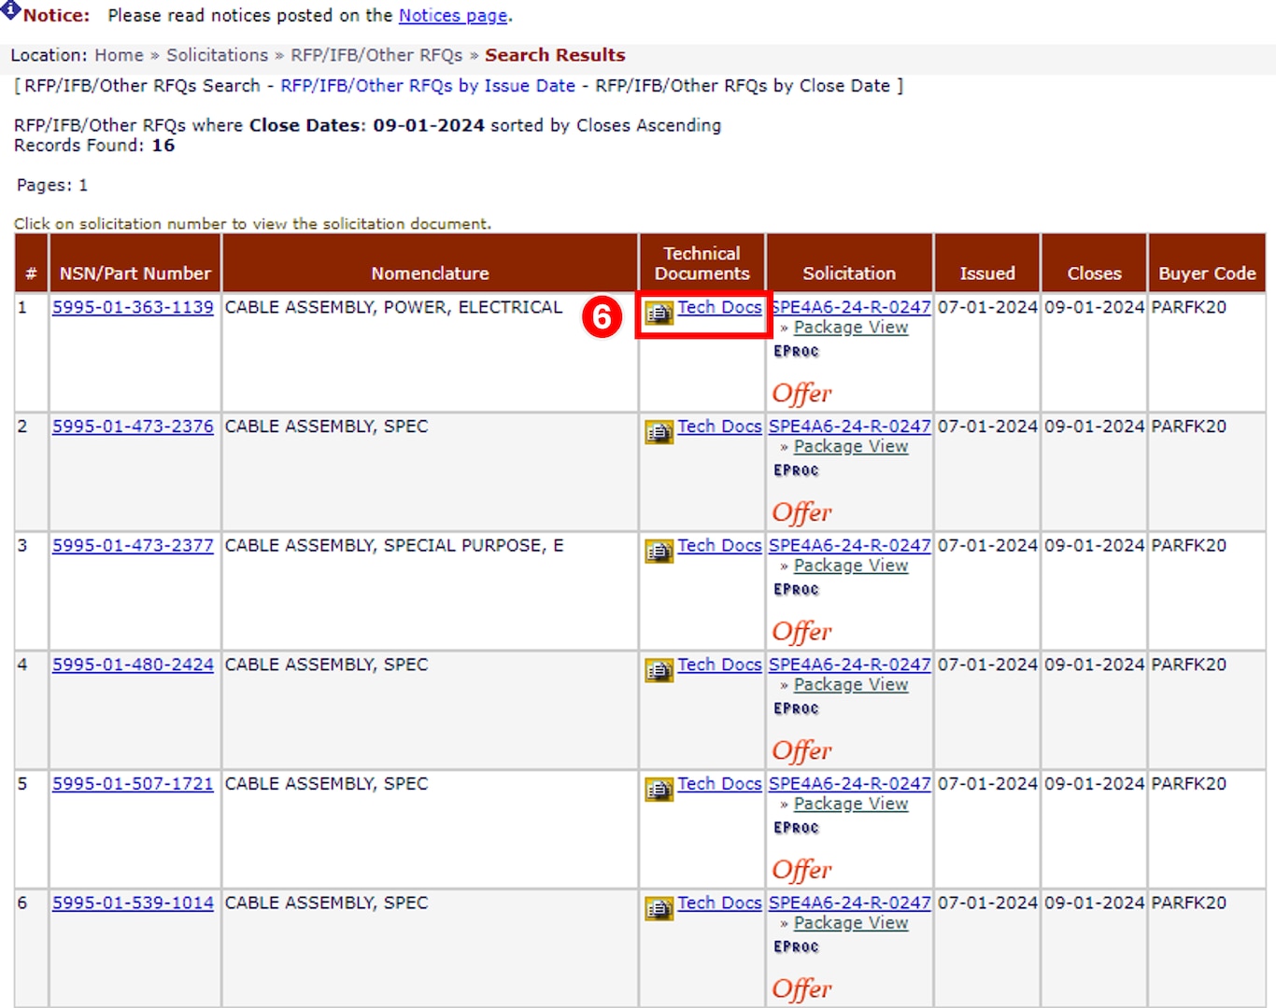1276x1008 pixels.
Task: Click the Offer icon in row 1
Action: [801, 393]
